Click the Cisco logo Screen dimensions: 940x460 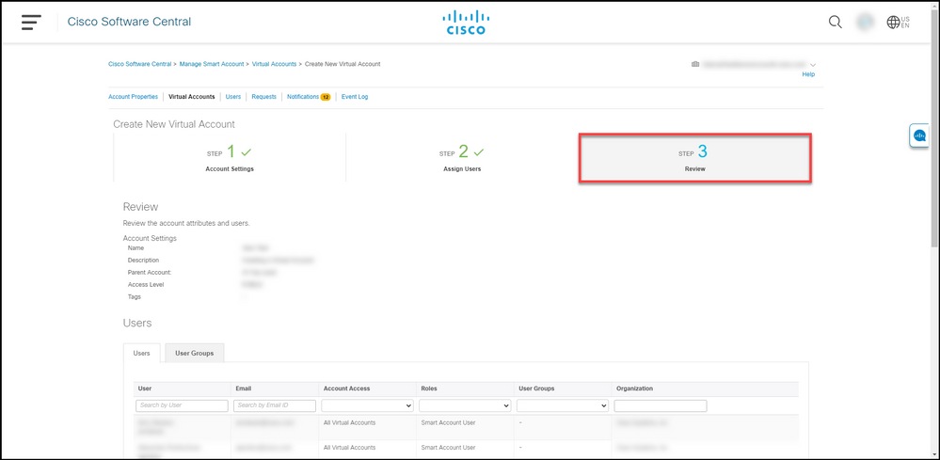[466, 23]
